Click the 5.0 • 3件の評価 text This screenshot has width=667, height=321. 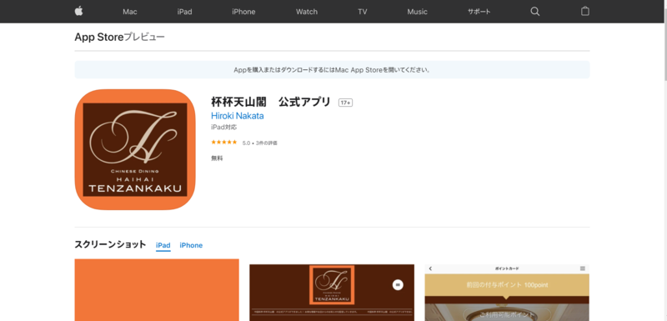point(260,143)
